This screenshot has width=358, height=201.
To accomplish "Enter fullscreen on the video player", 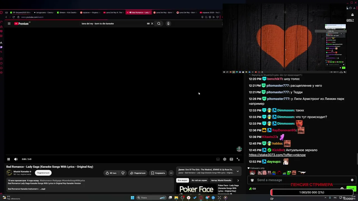I will 238,159.
